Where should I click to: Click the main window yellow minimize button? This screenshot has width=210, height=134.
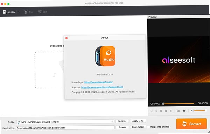[5, 4]
